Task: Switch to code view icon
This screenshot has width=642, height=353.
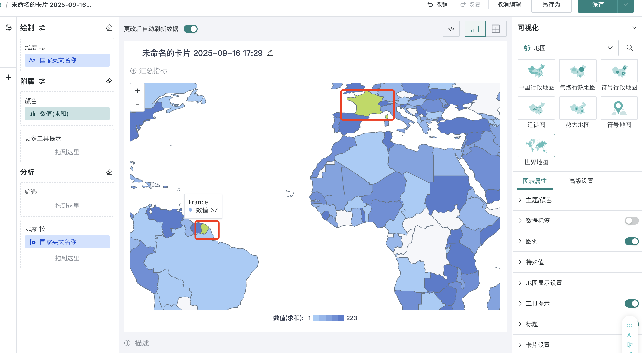Action: (x=451, y=29)
